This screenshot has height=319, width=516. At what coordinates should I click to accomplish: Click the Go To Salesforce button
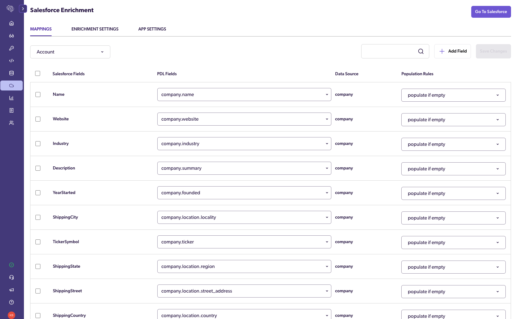pyautogui.click(x=491, y=12)
